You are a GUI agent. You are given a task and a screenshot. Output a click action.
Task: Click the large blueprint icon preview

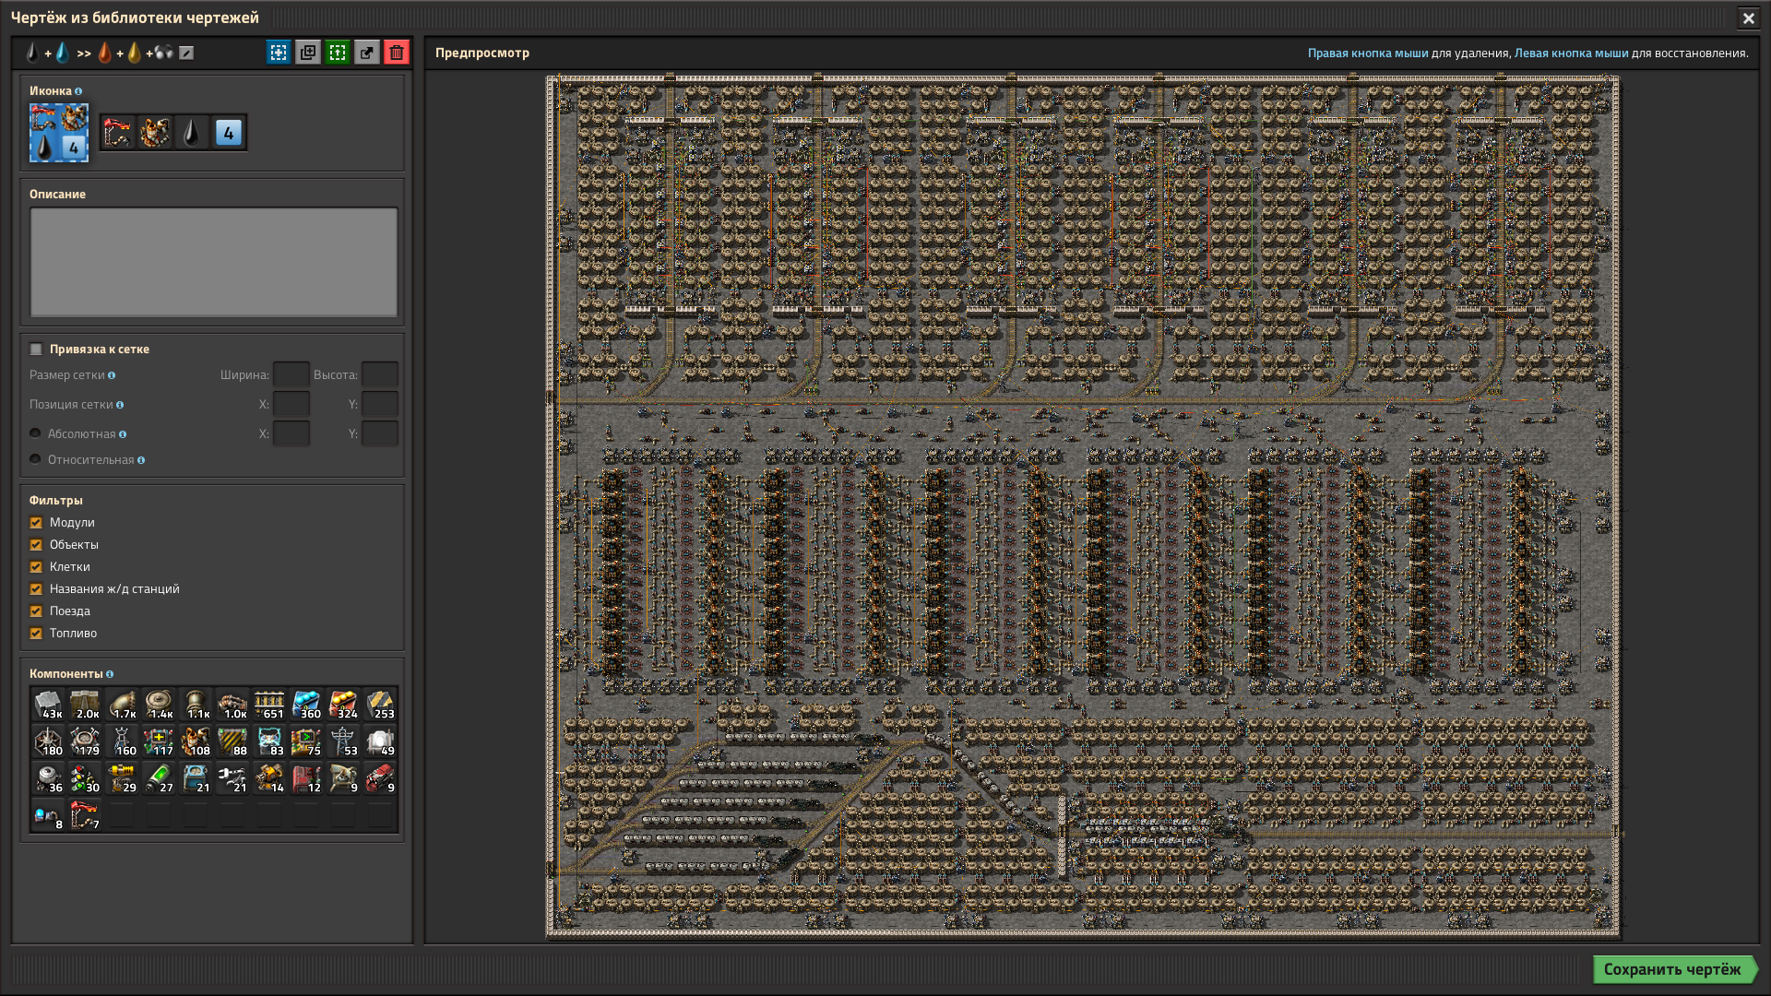click(59, 133)
